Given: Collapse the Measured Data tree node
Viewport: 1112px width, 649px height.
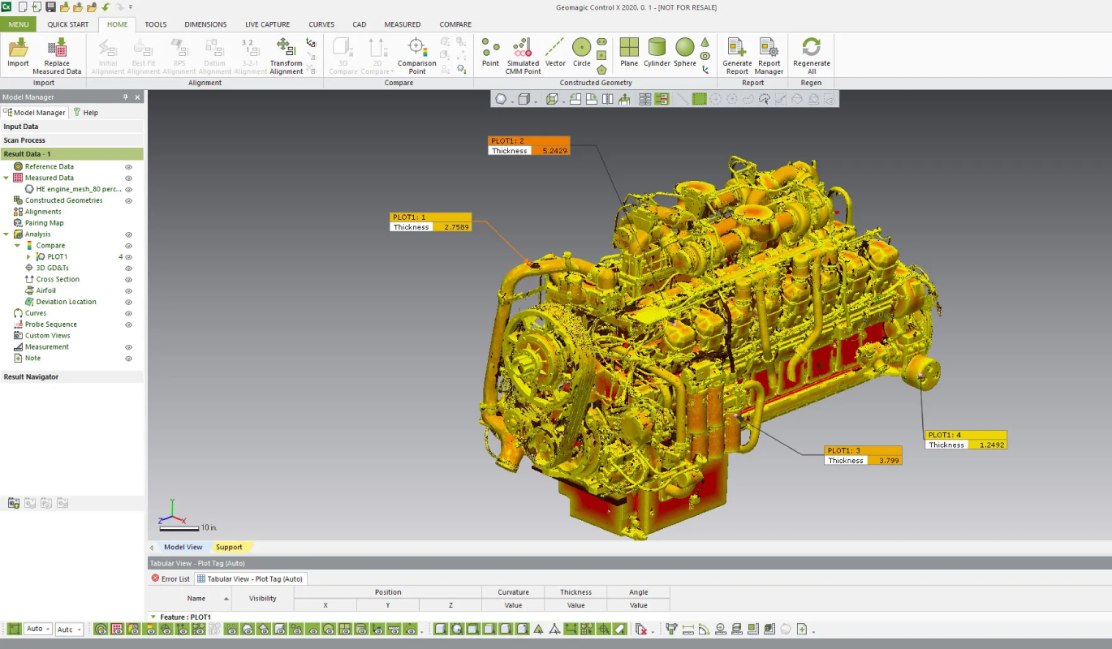Looking at the screenshot, I should click(x=6, y=178).
